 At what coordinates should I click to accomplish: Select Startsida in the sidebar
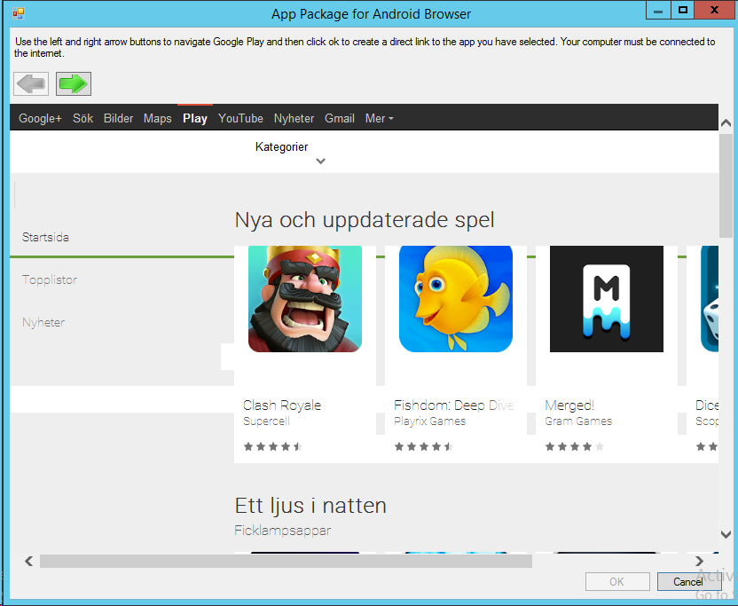pos(45,237)
